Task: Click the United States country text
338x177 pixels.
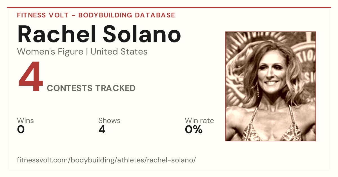Action: 119,52
